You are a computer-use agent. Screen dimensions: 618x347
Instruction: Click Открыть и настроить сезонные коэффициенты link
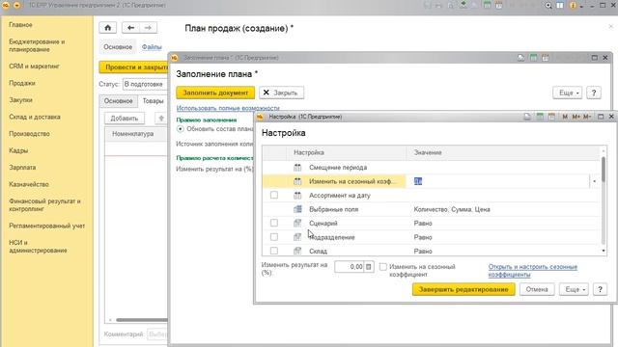click(532, 270)
